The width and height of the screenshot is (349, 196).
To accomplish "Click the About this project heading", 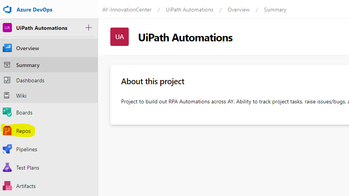I will 153,82.
